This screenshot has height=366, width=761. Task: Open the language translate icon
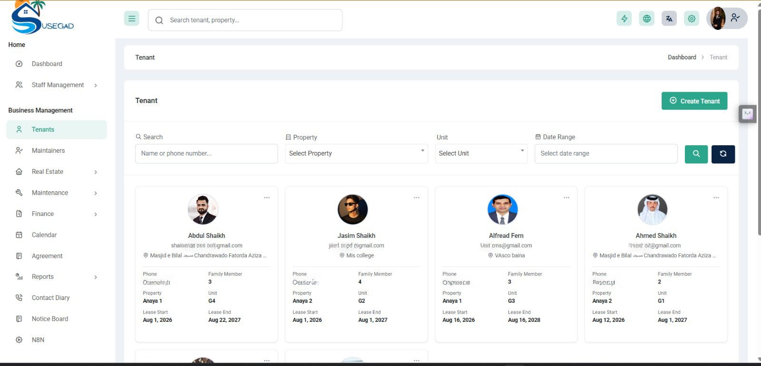click(x=669, y=19)
